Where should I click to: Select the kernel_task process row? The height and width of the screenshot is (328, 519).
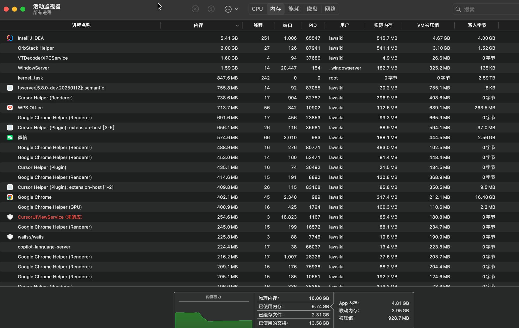point(259,78)
